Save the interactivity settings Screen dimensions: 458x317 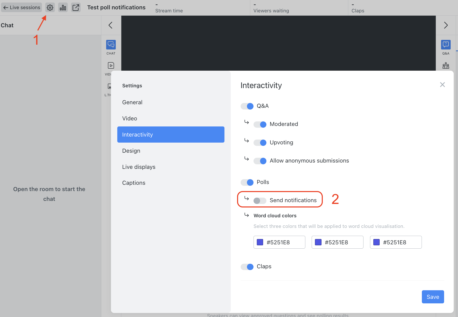(x=433, y=297)
